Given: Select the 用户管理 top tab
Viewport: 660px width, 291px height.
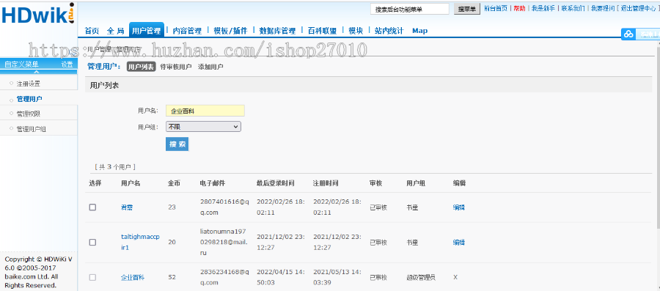Looking at the screenshot, I should click(146, 30).
